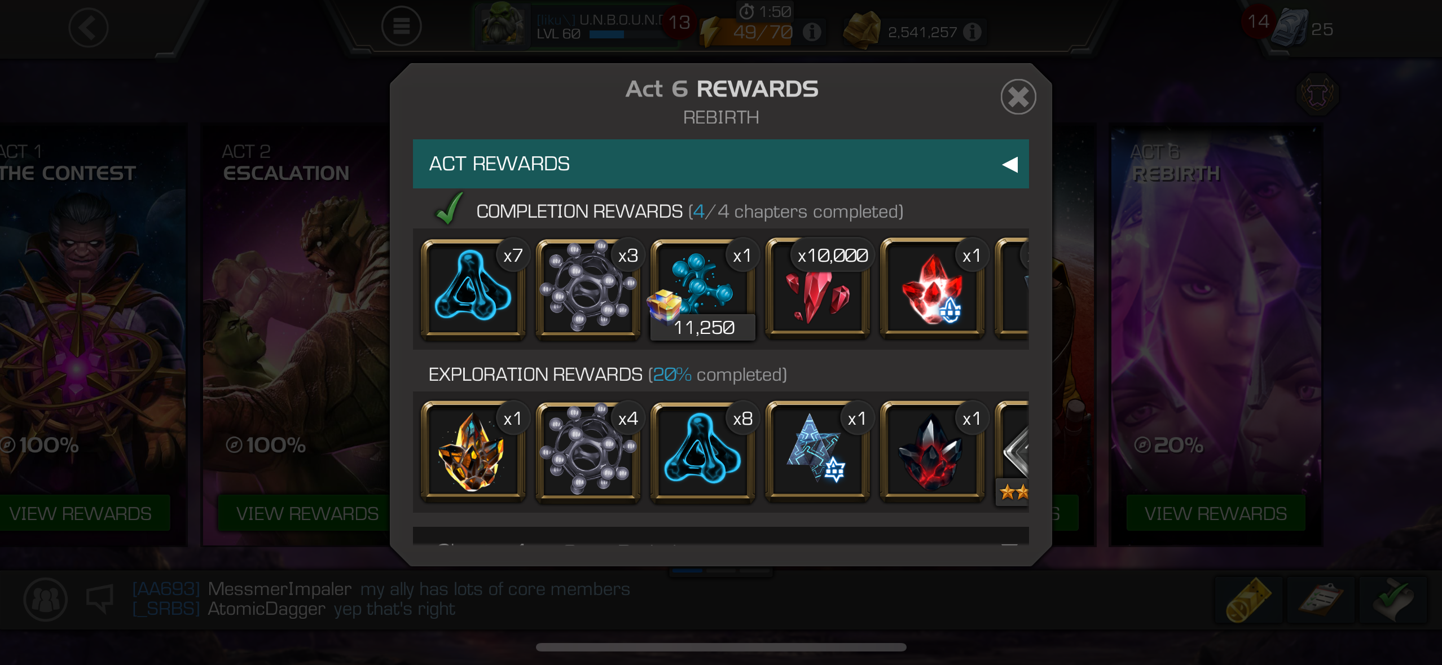Go back with the top-left arrow
Screen dimensions: 1442x665
89,28
